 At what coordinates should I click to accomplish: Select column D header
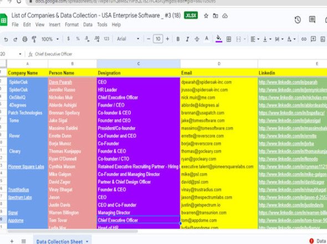pyautogui.click(x=219, y=64)
